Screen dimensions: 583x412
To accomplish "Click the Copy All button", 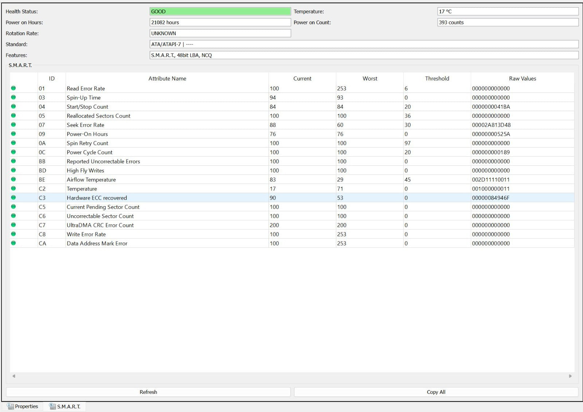I will 436,392.
